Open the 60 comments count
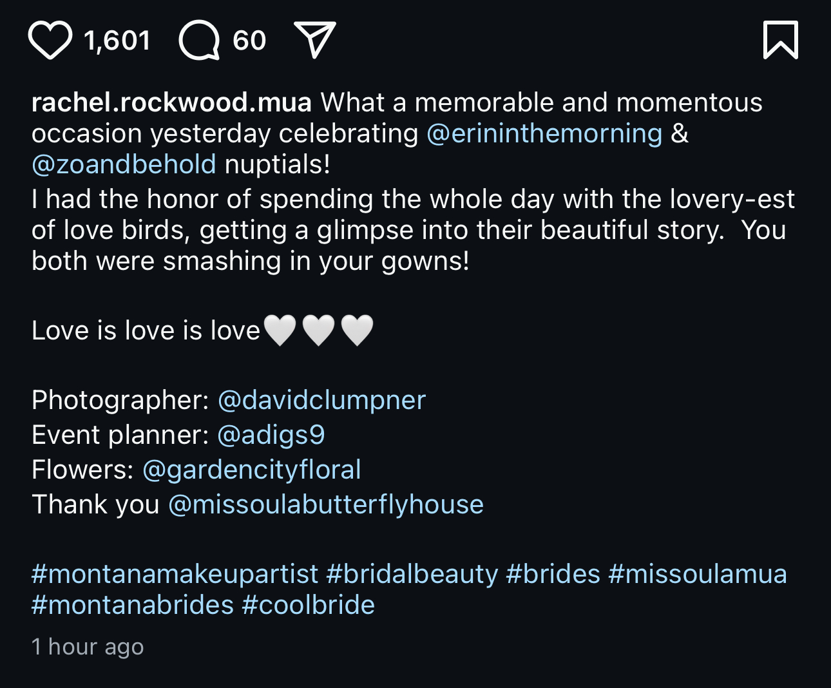The image size is (831, 688). pyautogui.click(x=249, y=41)
